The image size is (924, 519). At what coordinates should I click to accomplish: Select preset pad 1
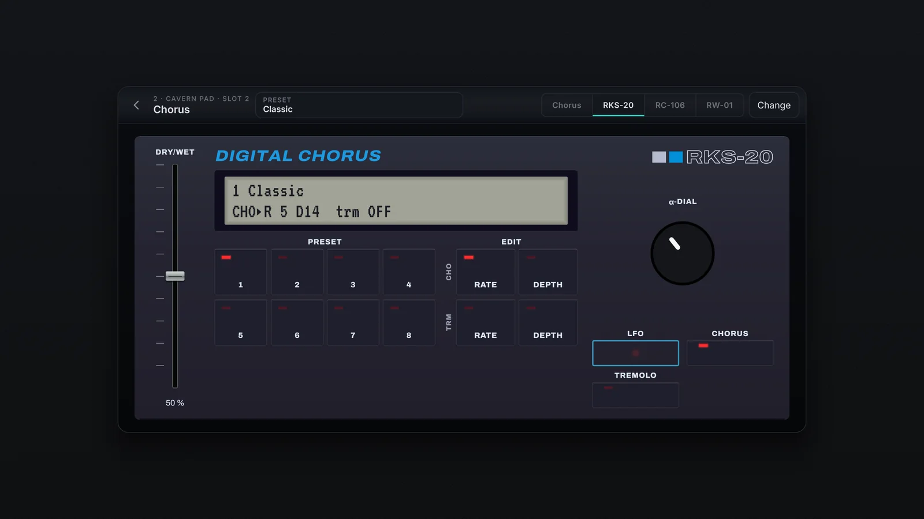tap(241, 272)
